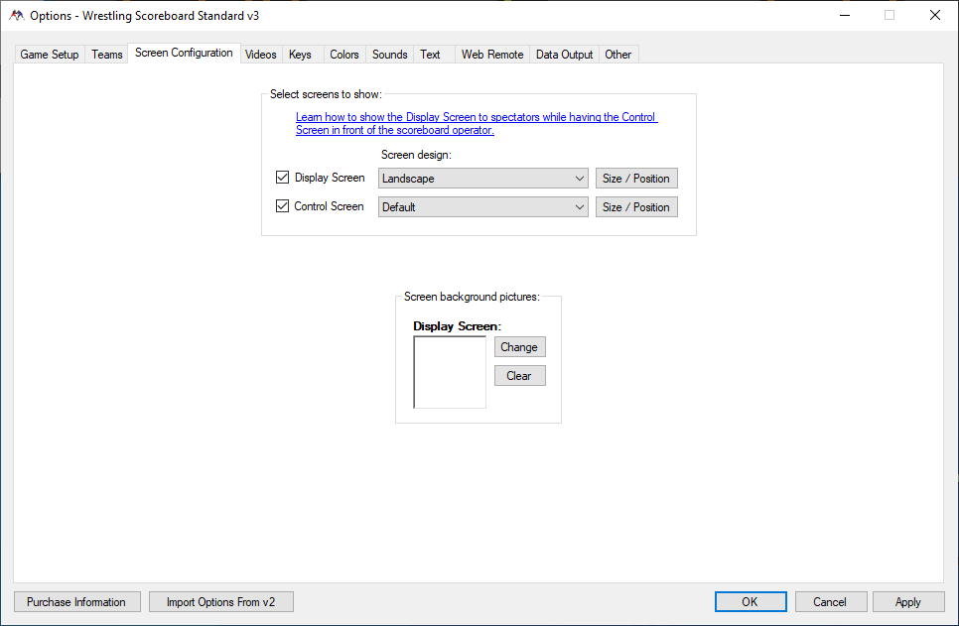Select the Data Output tab
The height and width of the screenshot is (626, 959).
pos(564,55)
